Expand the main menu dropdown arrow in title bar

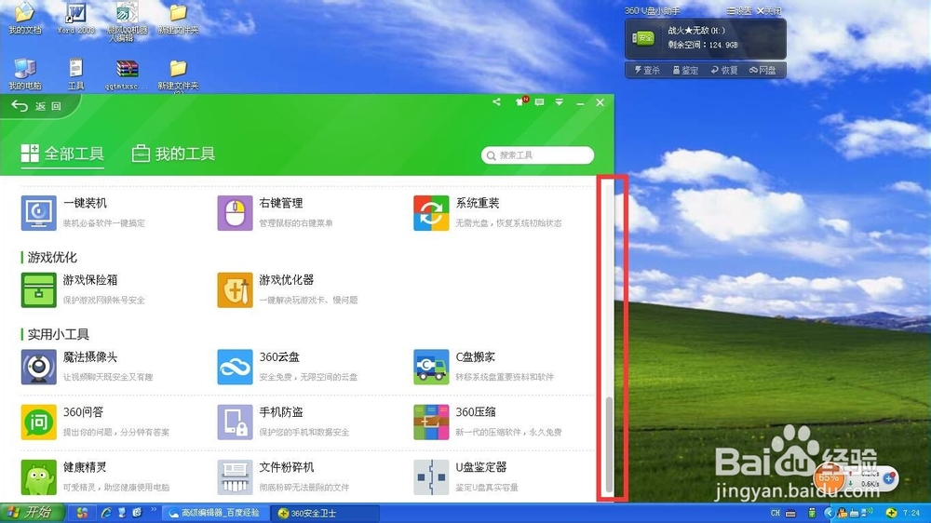click(x=560, y=102)
